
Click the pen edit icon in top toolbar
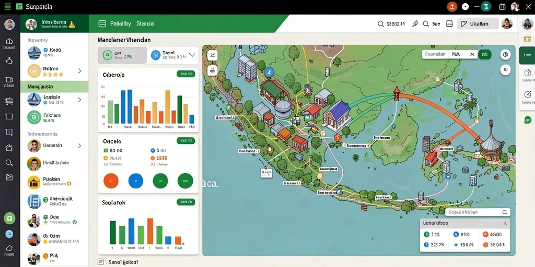point(415,24)
